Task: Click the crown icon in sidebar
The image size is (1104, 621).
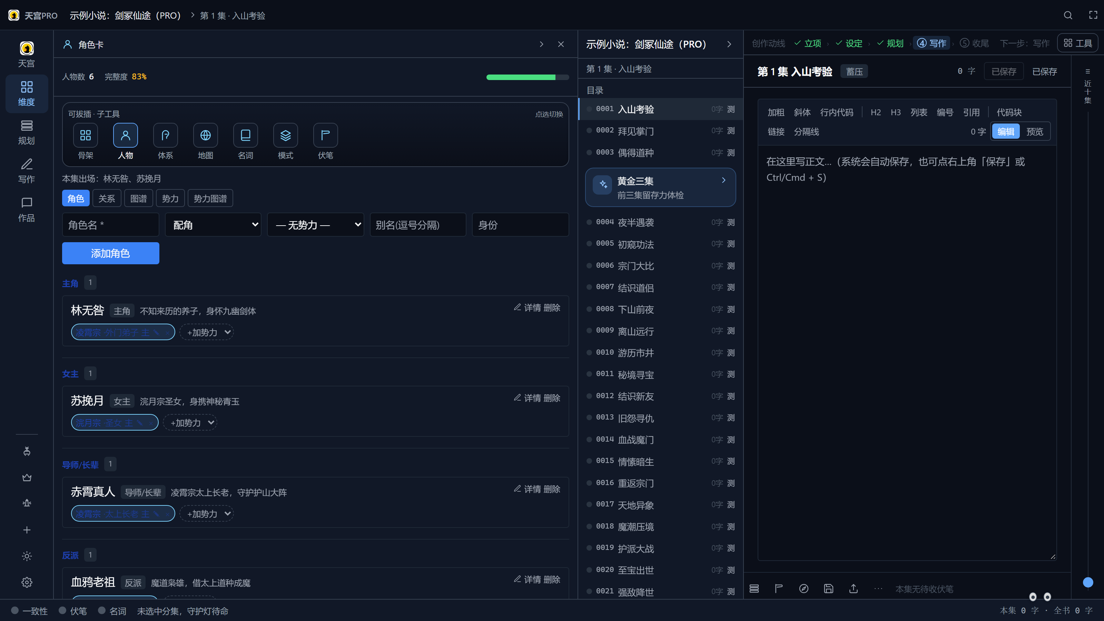Action: [x=27, y=477]
